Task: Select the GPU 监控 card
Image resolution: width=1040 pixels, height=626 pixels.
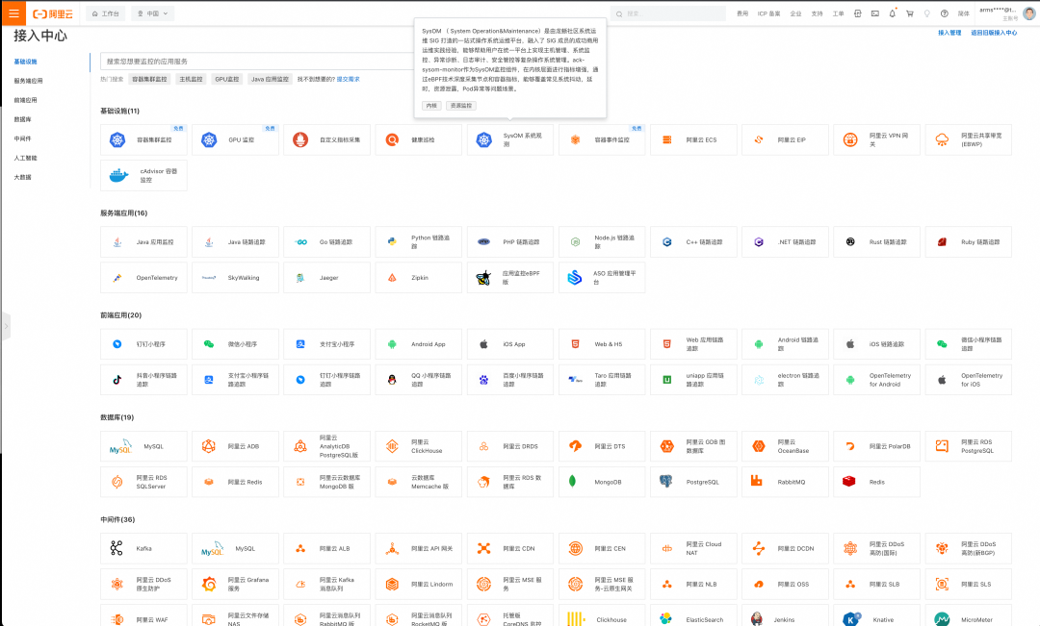Action: click(x=236, y=139)
